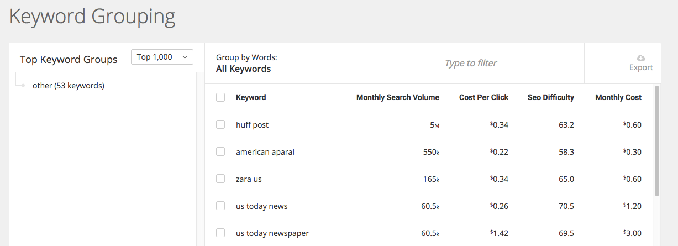Click the 165k search volume value
The height and width of the screenshot is (246, 678).
[x=431, y=179]
